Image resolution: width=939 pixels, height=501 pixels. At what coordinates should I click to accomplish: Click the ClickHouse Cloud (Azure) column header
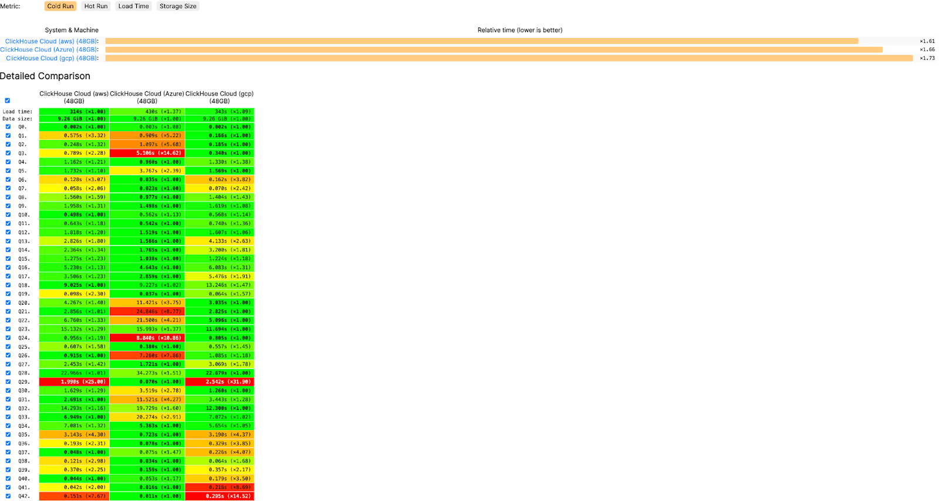[147, 97]
